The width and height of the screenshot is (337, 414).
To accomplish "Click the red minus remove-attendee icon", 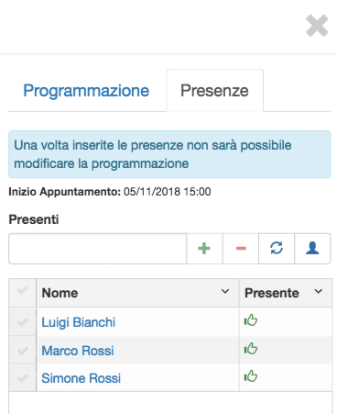I will point(241,248).
